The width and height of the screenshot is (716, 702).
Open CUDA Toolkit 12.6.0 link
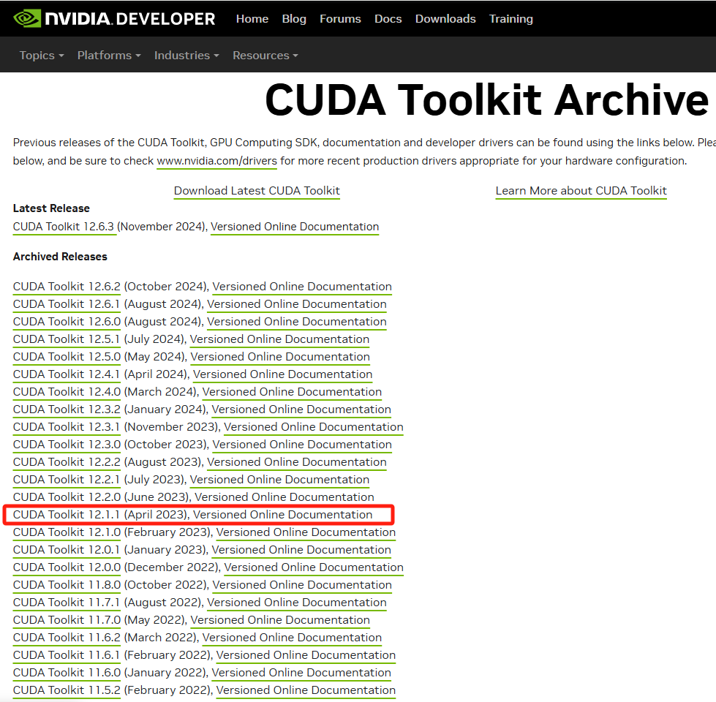click(67, 322)
